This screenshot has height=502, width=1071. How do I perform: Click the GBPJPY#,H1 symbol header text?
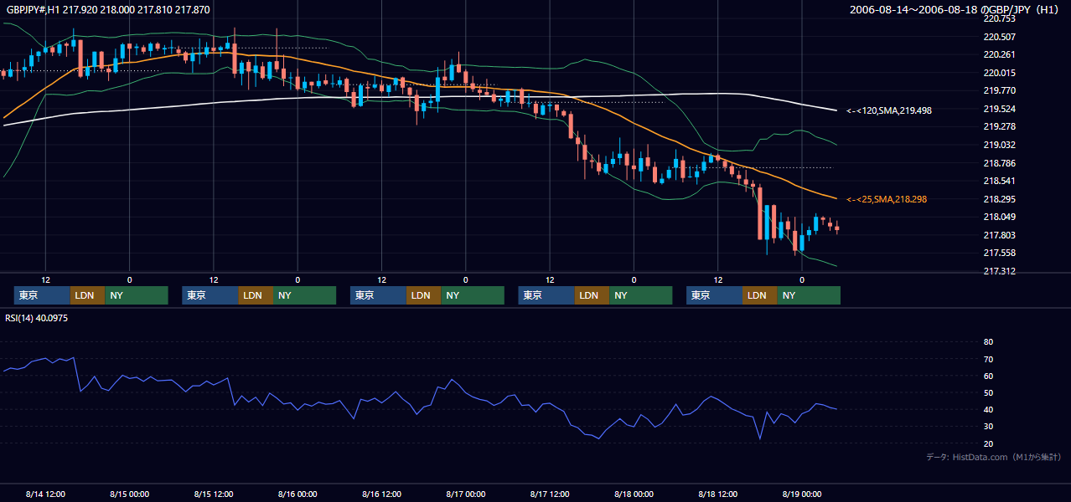pos(109,10)
